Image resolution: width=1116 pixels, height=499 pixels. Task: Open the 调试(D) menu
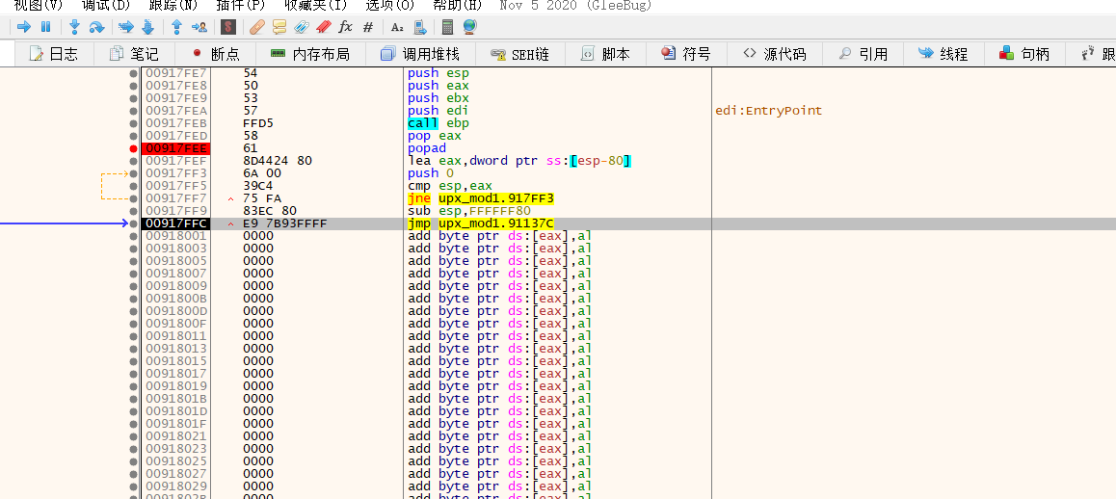click(105, 6)
